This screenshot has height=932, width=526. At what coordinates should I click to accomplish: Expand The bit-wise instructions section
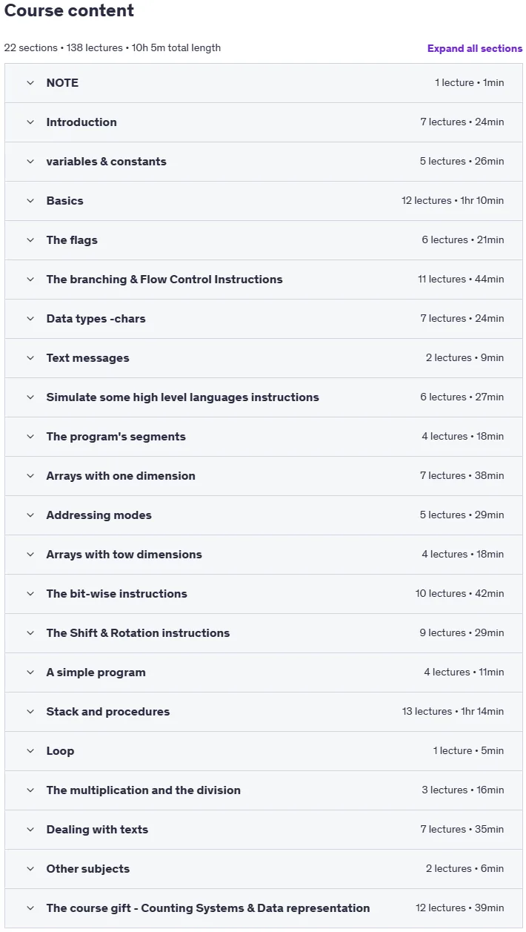click(264, 594)
